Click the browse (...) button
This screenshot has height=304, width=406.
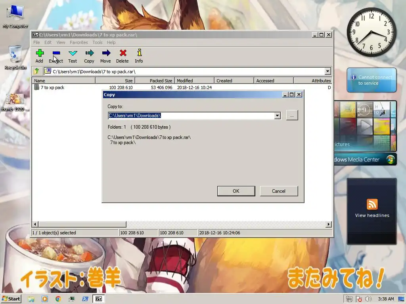pyautogui.click(x=292, y=115)
